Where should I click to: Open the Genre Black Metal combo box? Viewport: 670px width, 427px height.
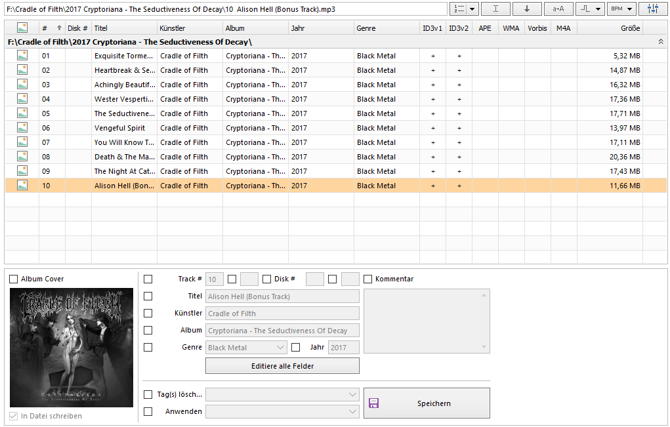246,347
